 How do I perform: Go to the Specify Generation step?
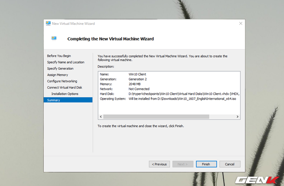(x=60, y=69)
